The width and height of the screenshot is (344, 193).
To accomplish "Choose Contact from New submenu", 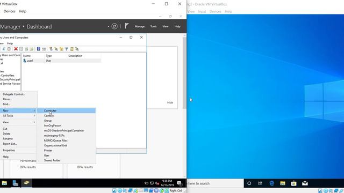I will [66, 116].
